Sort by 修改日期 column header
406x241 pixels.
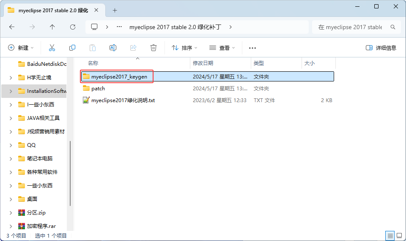(203, 63)
